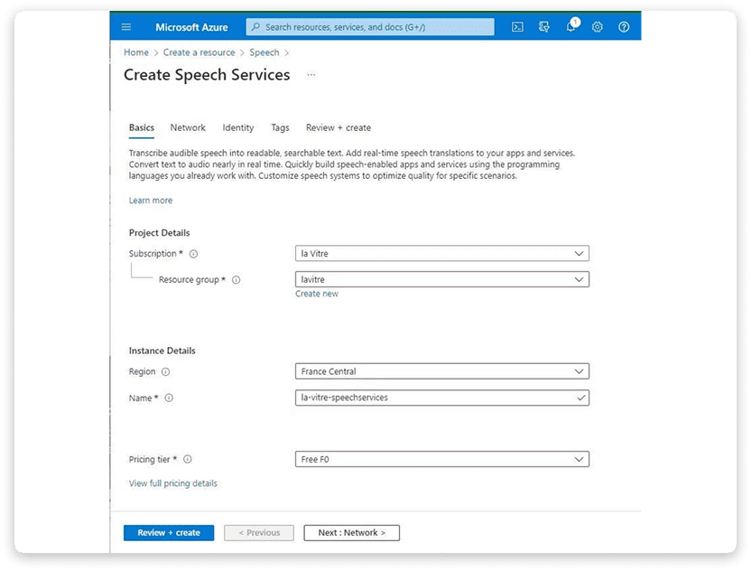The height and width of the screenshot is (571, 751).
Task: Click the Name input field
Action: (x=442, y=398)
